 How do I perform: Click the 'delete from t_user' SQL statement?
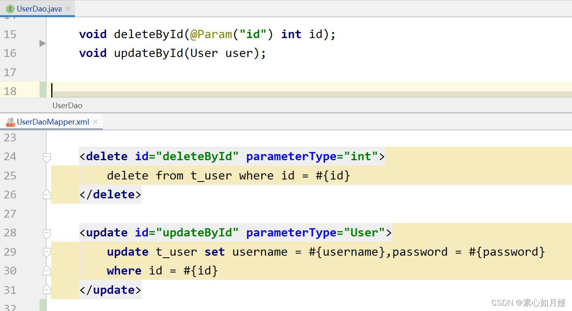pyautogui.click(x=170, y=175)
